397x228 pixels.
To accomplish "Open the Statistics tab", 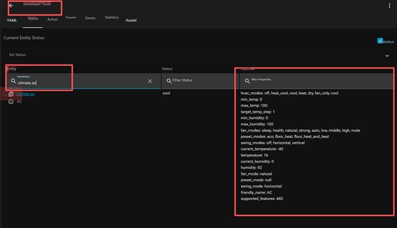I will [x=112, y=17].
